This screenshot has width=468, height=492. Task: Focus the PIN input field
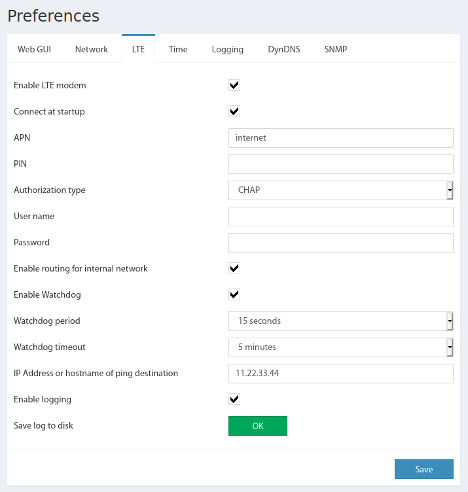point(340,164)
